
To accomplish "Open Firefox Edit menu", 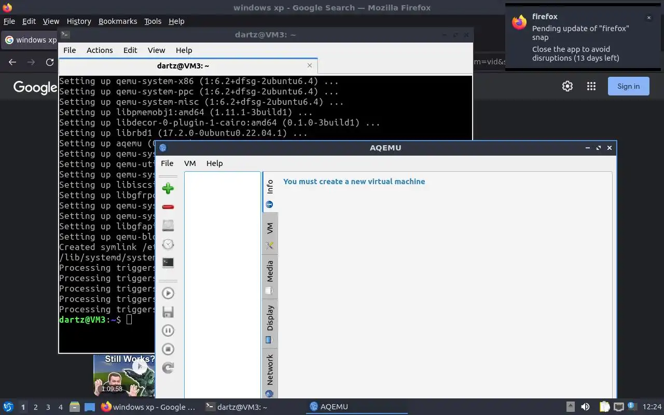I will (29, 21).
